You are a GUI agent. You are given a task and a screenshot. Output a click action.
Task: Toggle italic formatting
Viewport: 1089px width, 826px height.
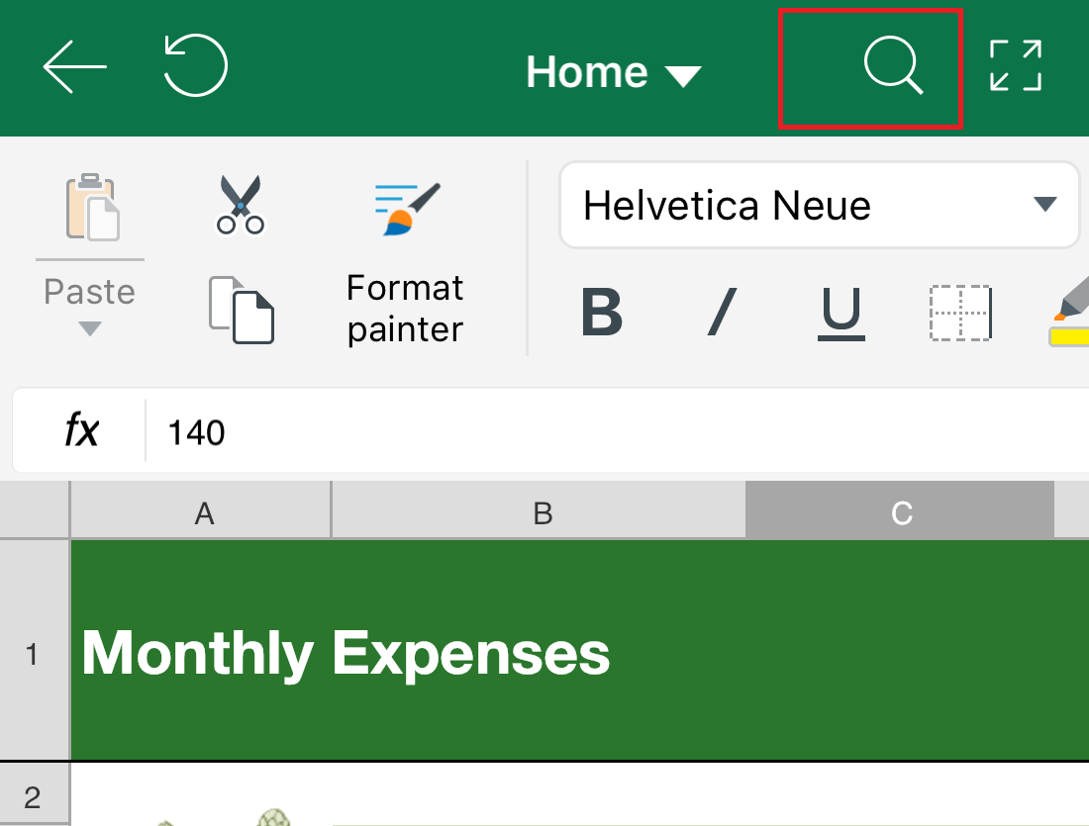(x=723, y=313)
